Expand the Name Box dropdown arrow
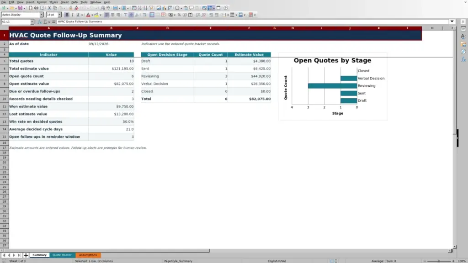The image size is (468, 263). [32, 21]
